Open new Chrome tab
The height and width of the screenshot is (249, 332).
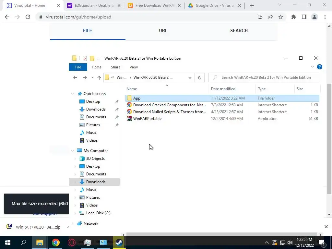coord(252,6)
